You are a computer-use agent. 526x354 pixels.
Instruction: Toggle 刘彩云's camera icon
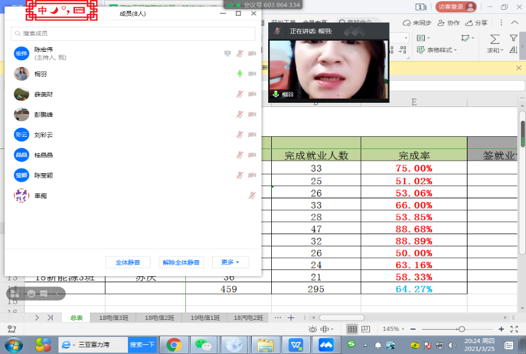(252, 135)
